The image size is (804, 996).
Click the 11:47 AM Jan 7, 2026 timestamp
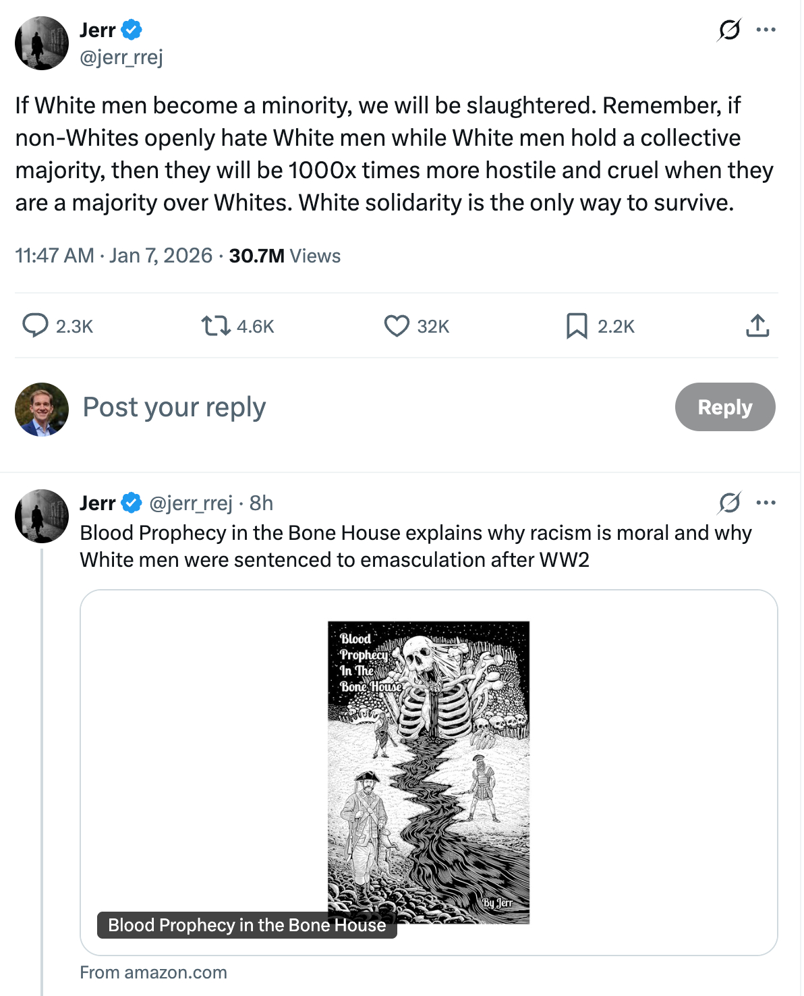coord(113,256)
